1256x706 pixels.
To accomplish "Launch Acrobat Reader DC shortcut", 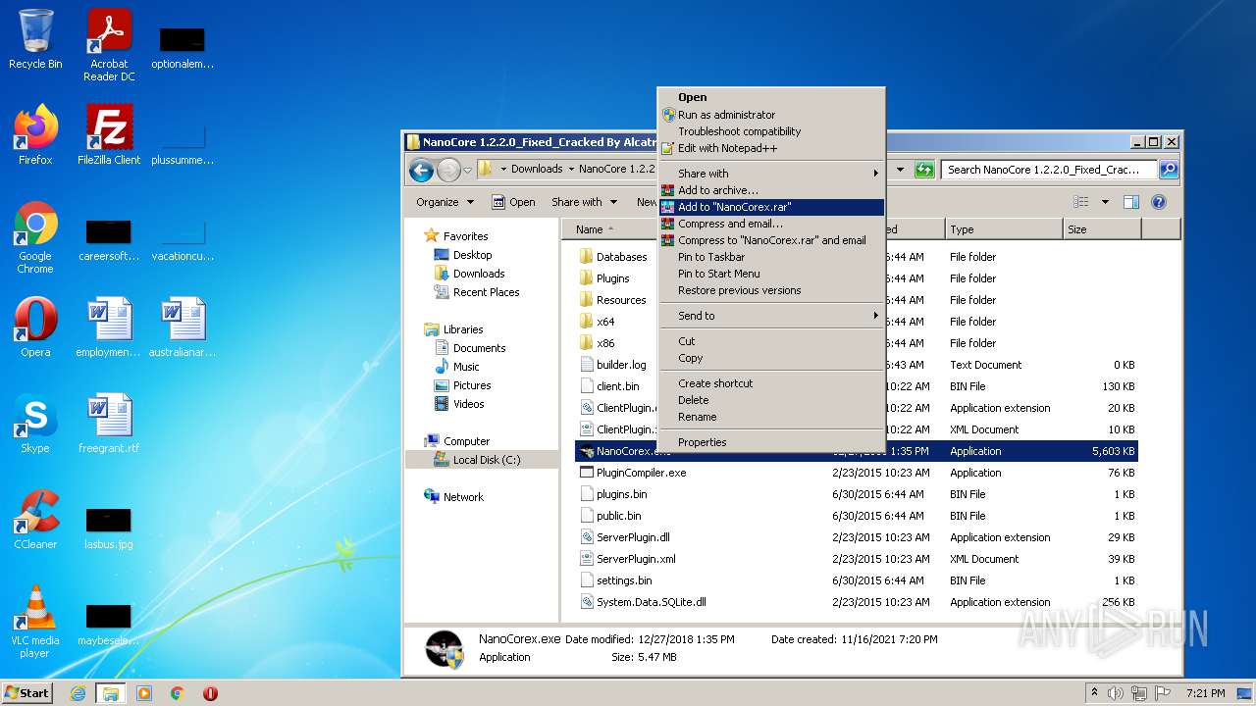I will [109, 45].
